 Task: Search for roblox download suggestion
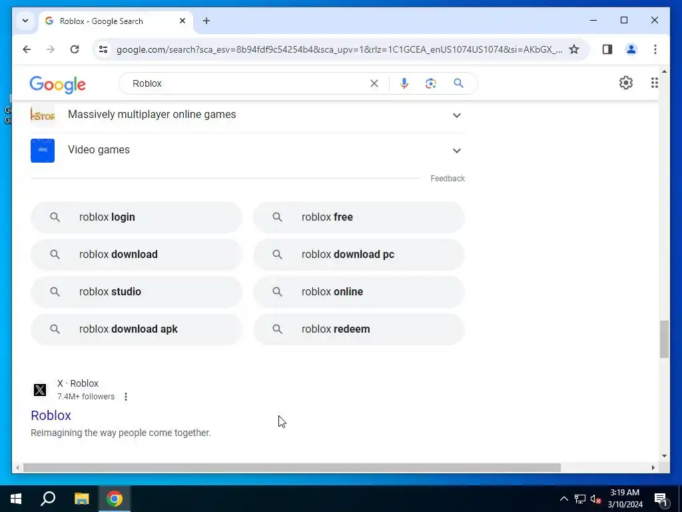tap(136, 254)
